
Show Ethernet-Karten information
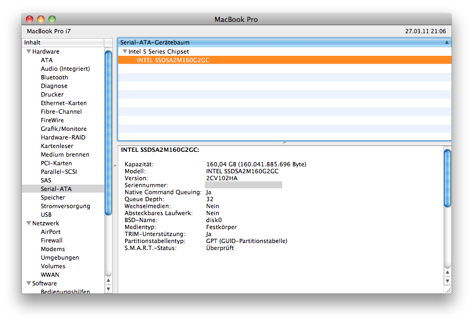pyautogui.click(x=64, y=103)
